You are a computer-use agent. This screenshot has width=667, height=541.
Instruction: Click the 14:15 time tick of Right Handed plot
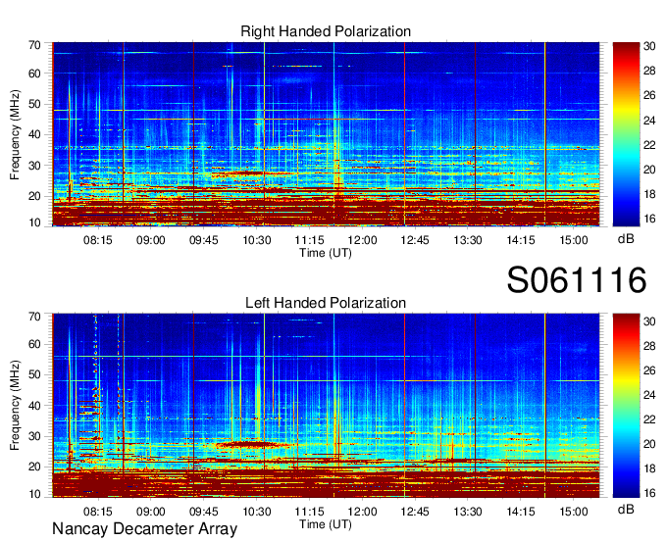[521, 240]
